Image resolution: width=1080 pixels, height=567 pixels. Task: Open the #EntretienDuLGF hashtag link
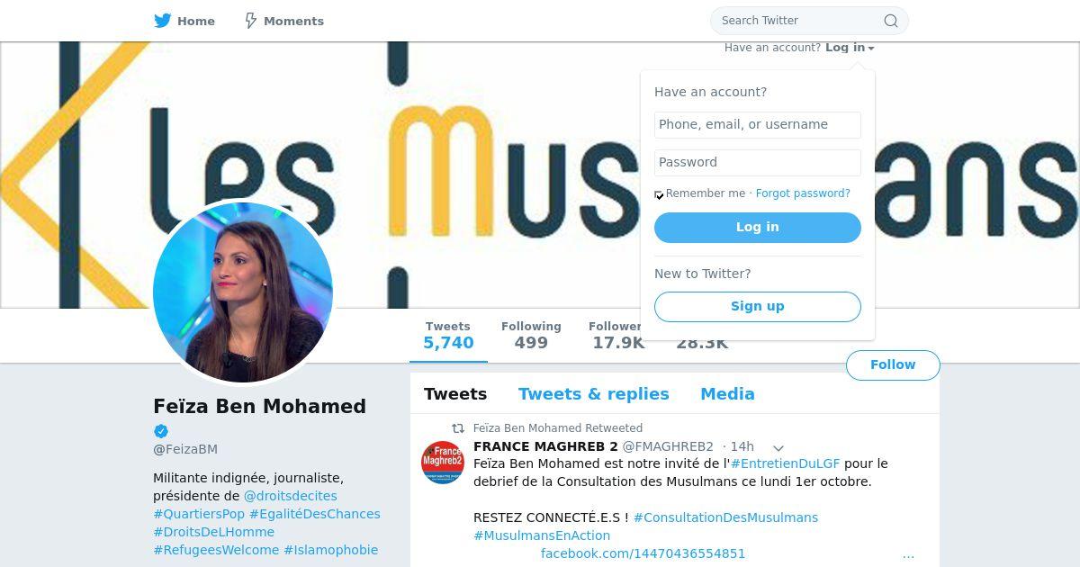coord(785,463)
